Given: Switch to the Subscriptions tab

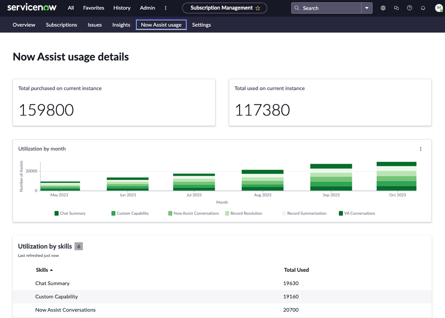Looking at the screenshot, I should [62, 25].
